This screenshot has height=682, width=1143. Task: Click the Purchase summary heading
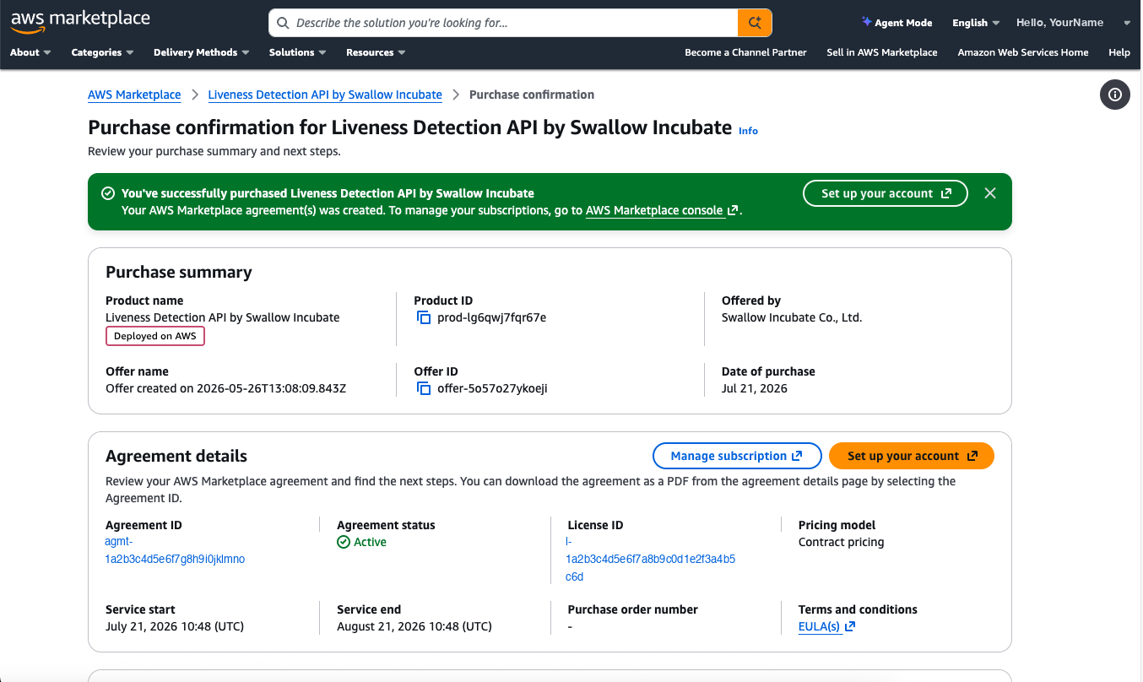179,272
